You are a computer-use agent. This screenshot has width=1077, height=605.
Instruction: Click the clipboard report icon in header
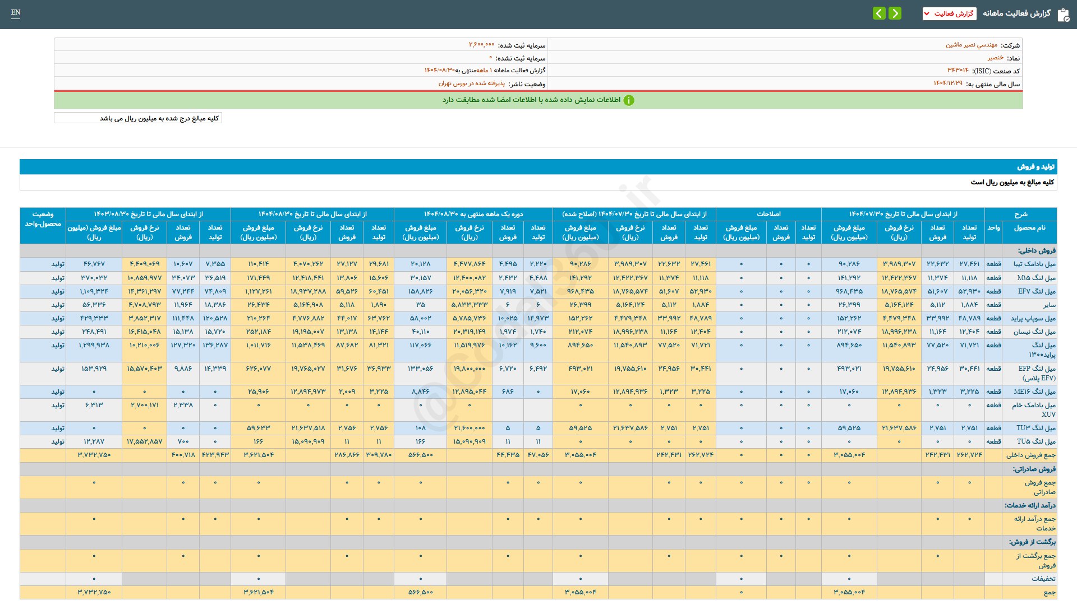(x=1063, y=14)
